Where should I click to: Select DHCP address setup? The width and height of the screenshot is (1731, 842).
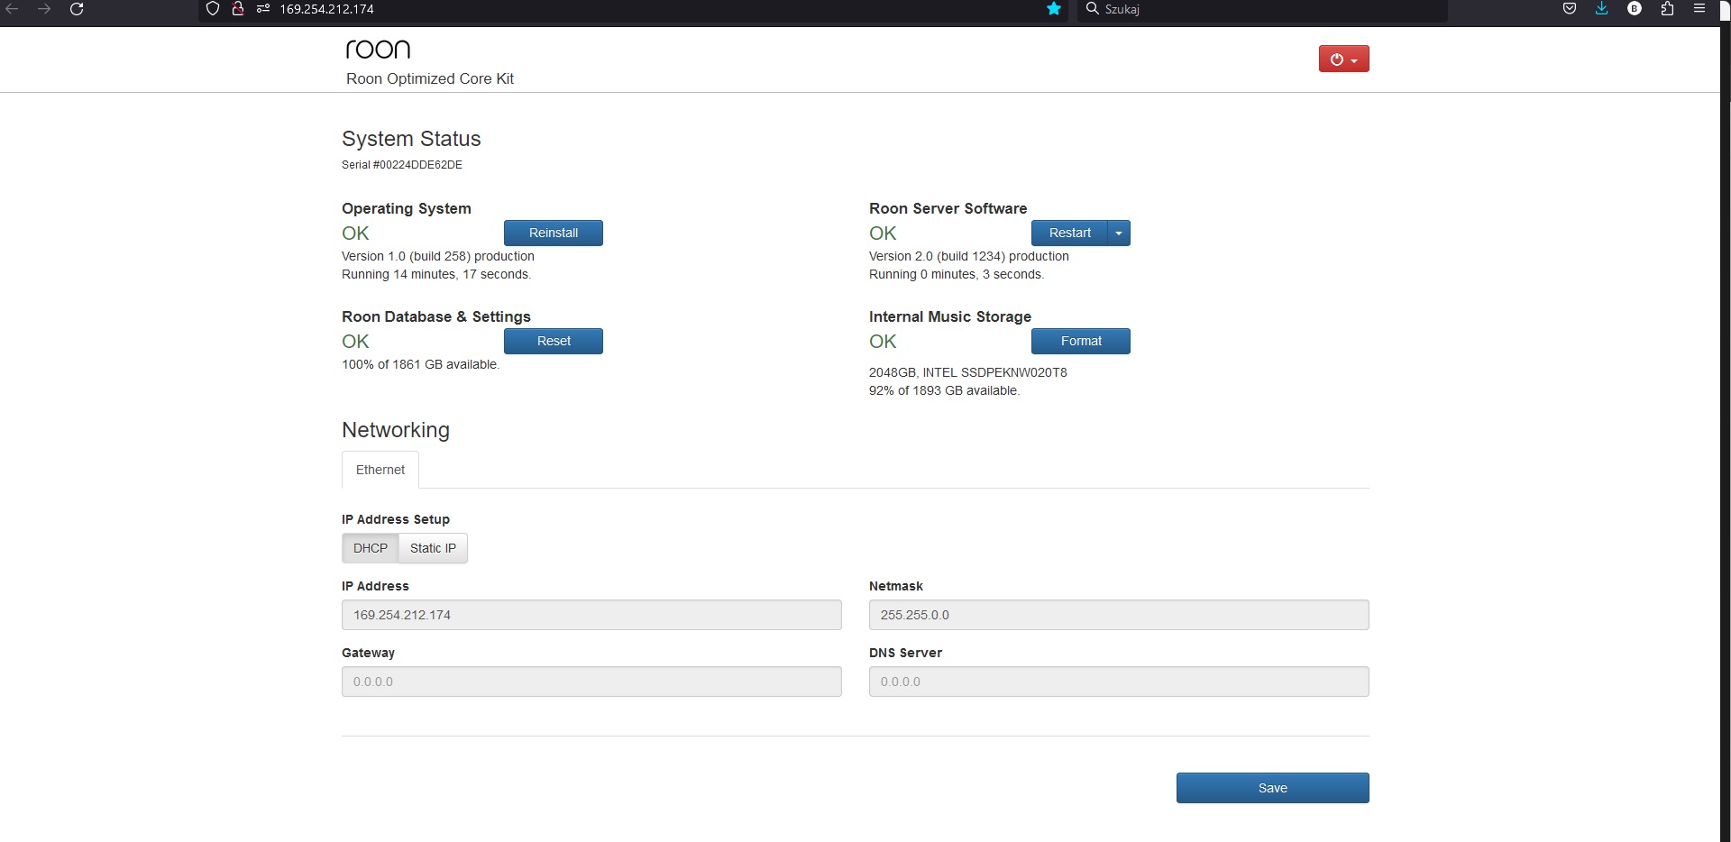371,548
